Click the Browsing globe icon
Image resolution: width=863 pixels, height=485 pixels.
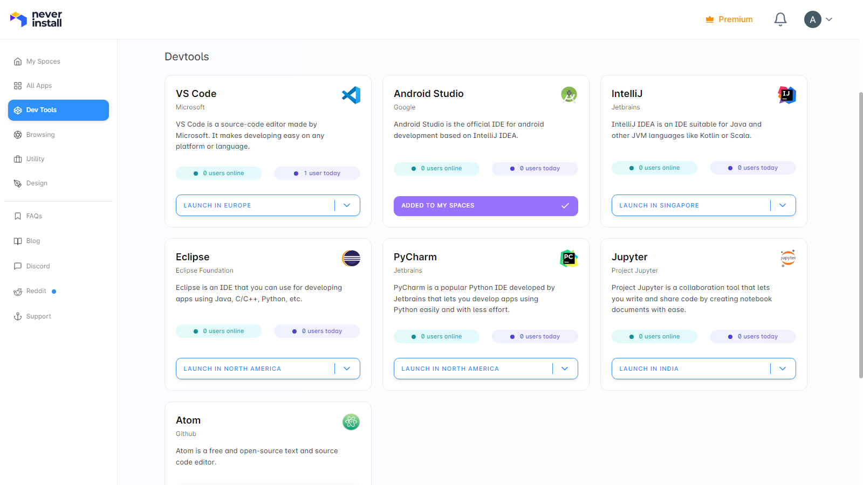tap(18, 135)
